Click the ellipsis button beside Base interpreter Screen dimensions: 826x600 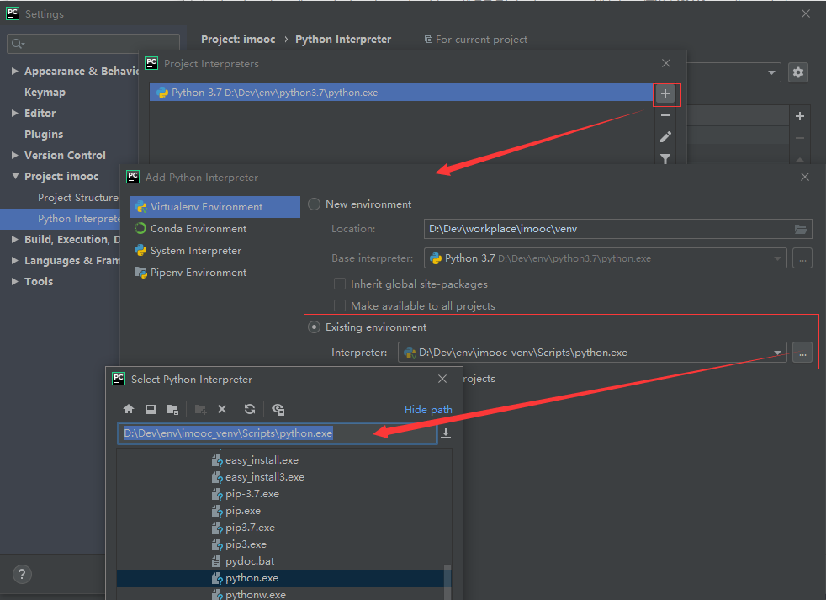(x=802, y=258)
